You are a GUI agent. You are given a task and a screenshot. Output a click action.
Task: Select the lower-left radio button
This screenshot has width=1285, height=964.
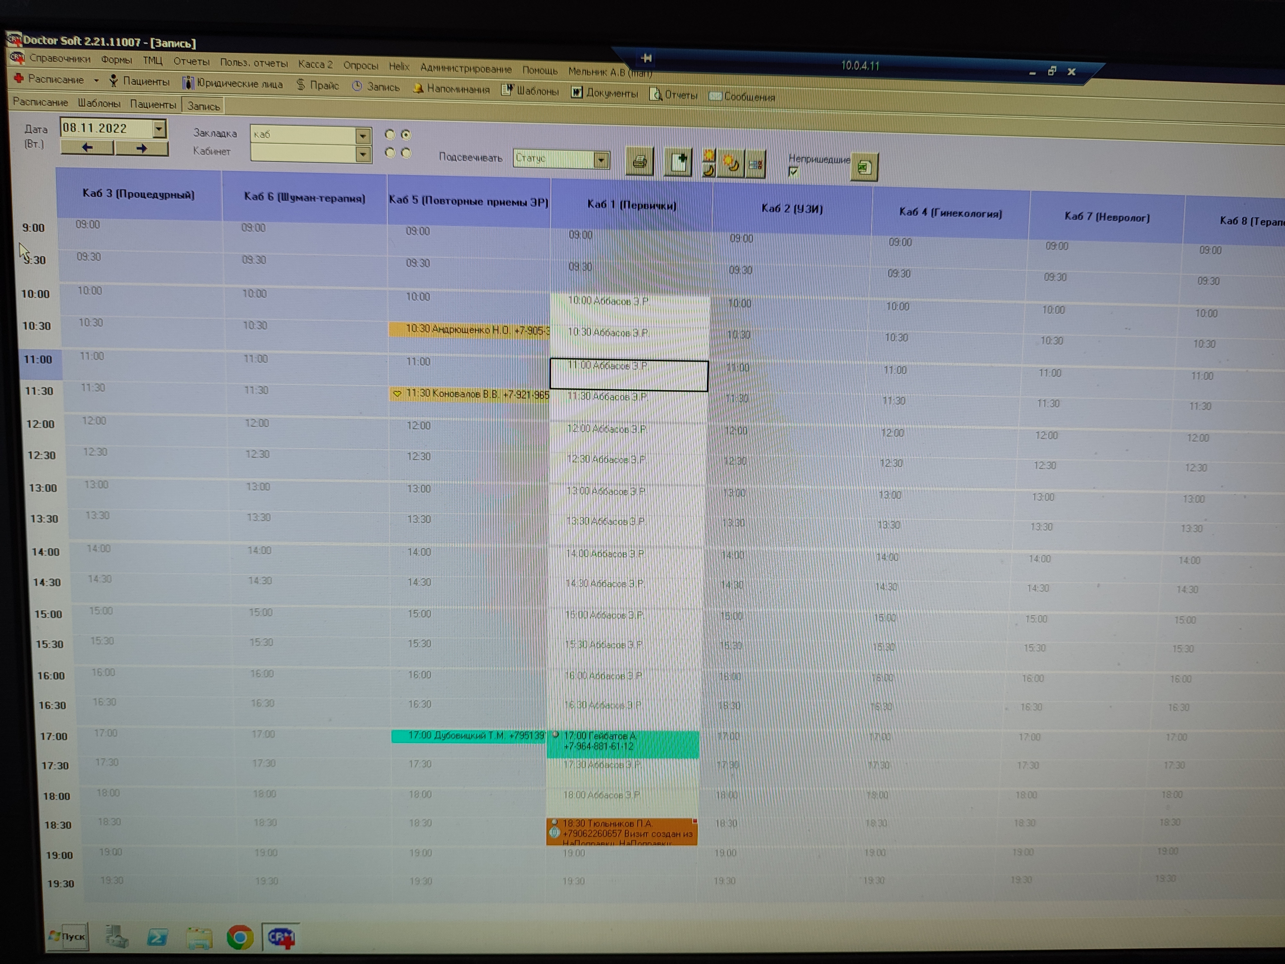tap(390, 153)
